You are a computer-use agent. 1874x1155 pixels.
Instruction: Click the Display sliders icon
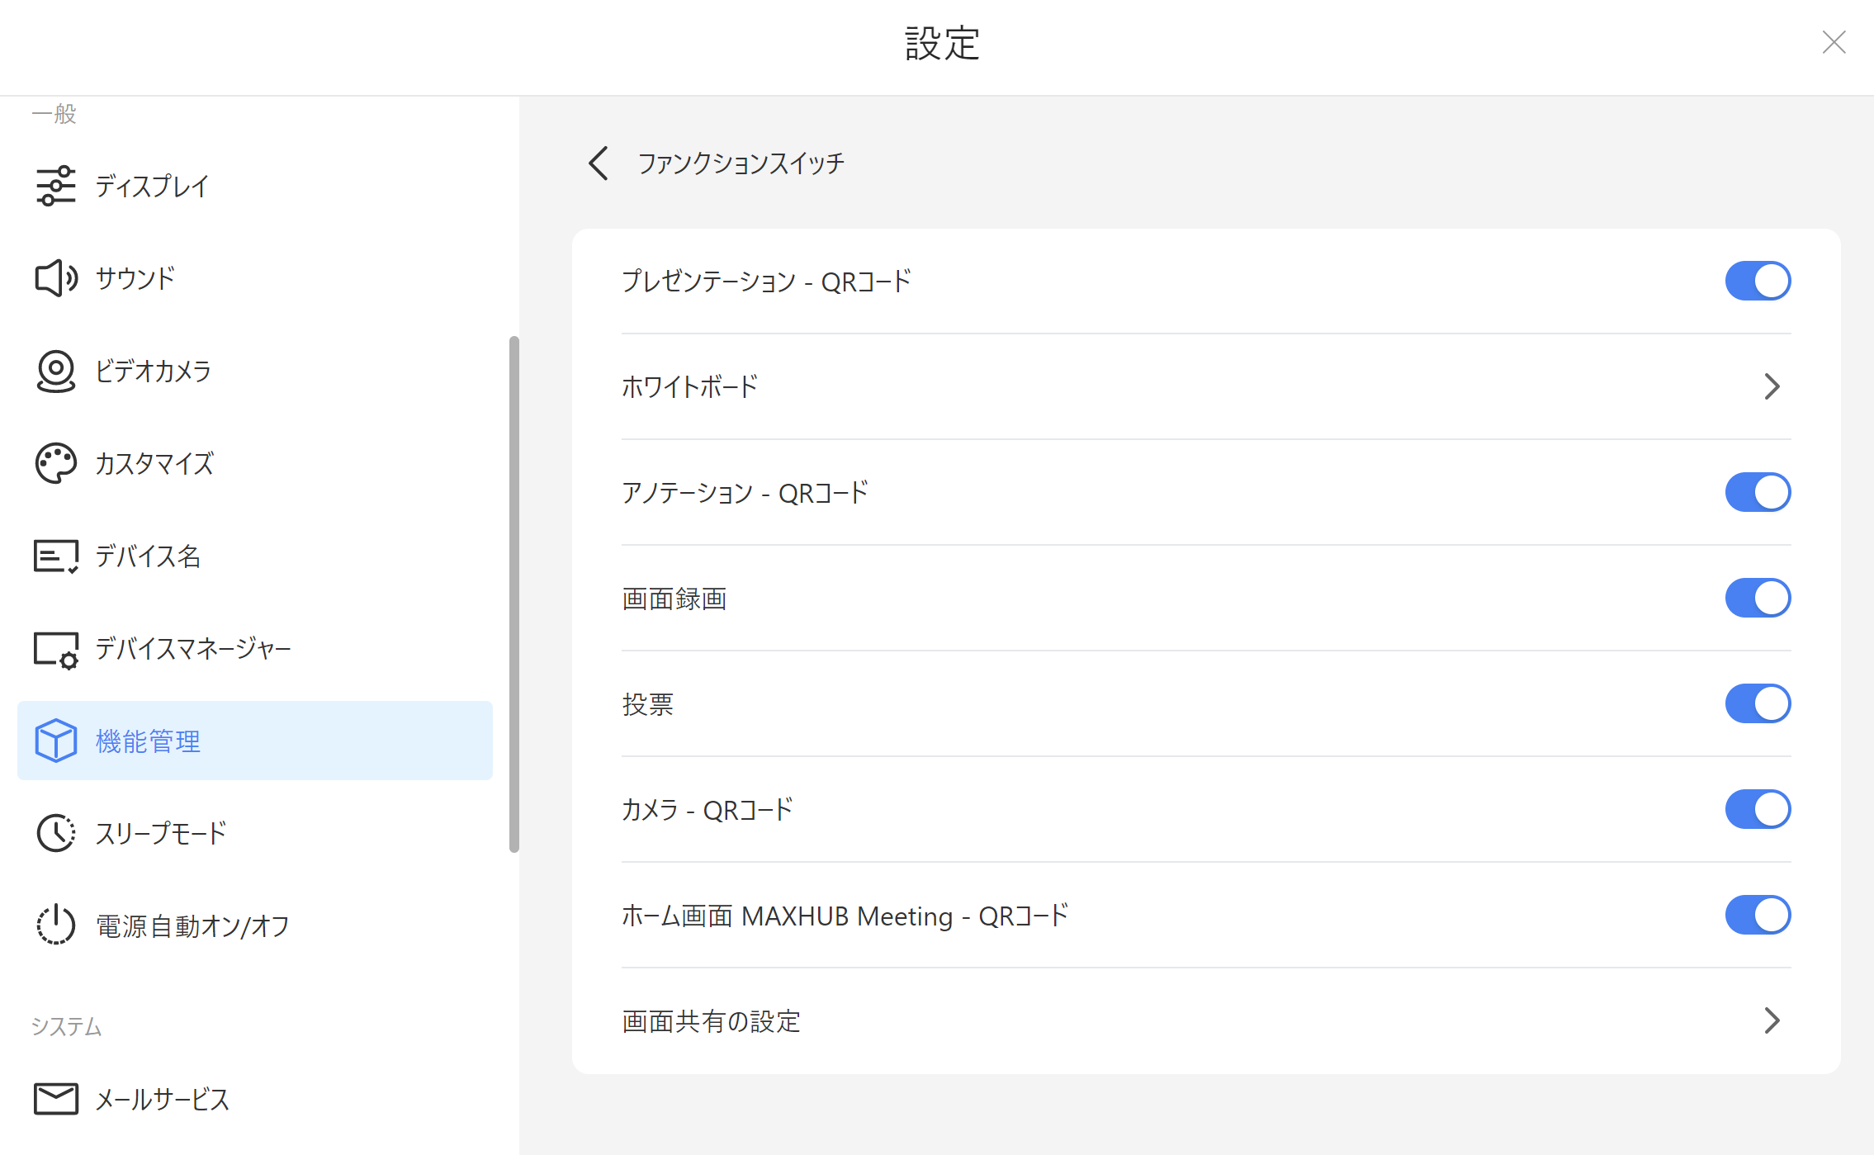pyautogui.click(x=55, y=186)
